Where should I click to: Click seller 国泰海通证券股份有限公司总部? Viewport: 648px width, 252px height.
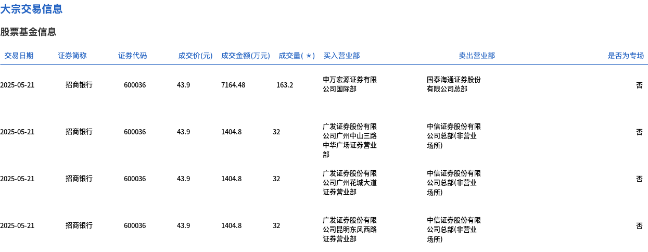click(x=454, y=84)
